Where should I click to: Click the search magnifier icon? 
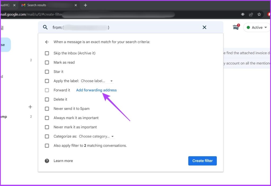(x=45, y=27)
